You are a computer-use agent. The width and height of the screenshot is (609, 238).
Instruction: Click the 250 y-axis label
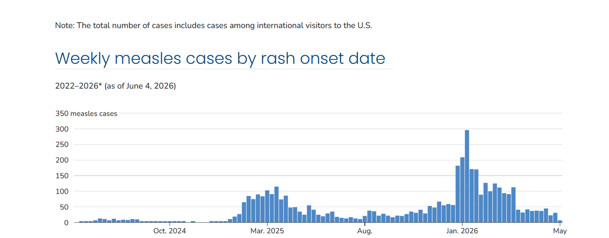pos(61,145)
